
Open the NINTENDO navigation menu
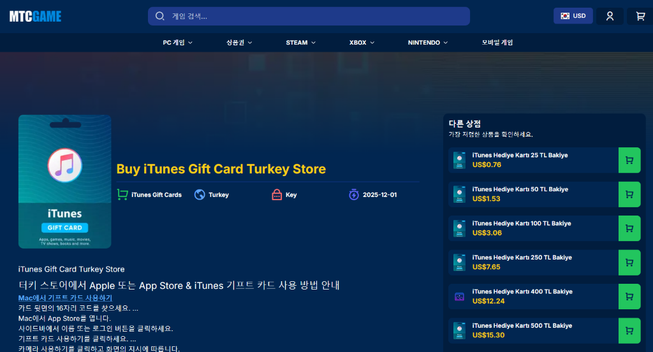coord(427,43)
